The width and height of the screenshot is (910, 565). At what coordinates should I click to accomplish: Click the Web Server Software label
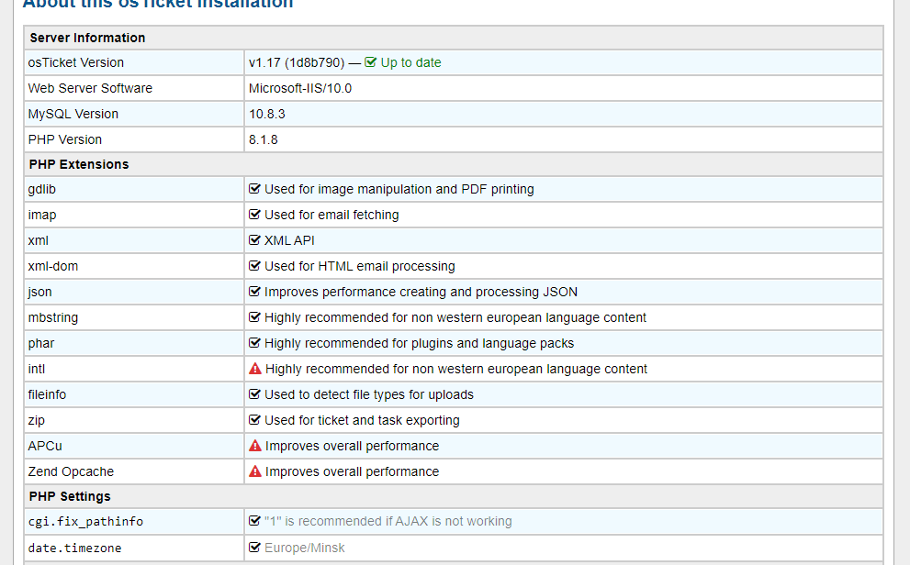(90, 88)
